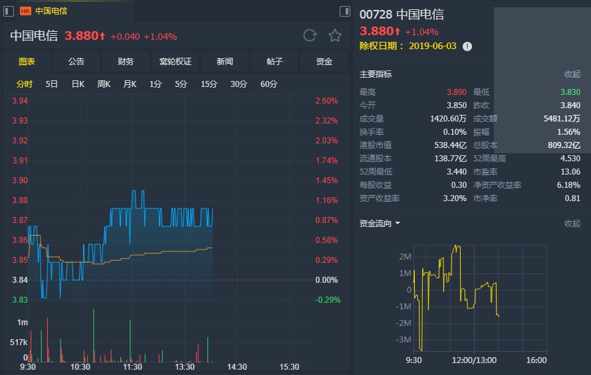Open the 资金流向 dropdown arrow
This screenshot has width=591, height=375.
[x=398, y=224]
